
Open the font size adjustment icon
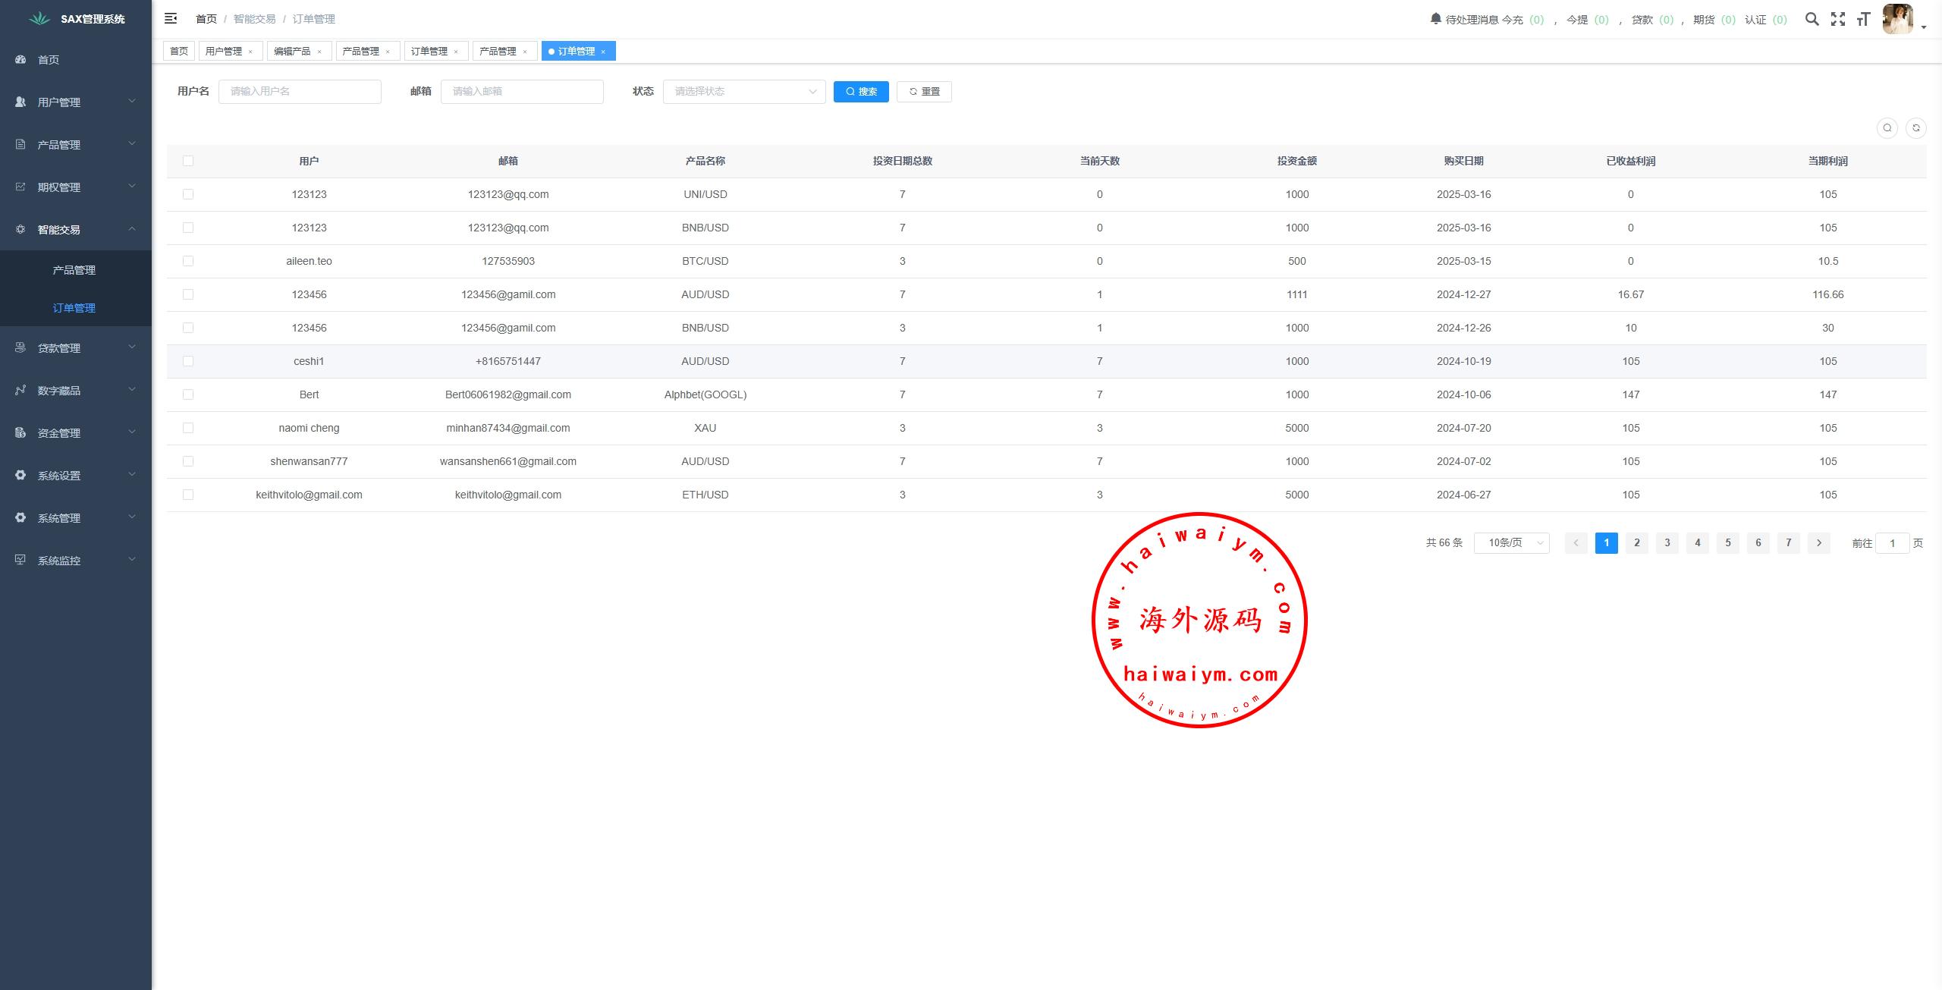(x=1863, y=20)
